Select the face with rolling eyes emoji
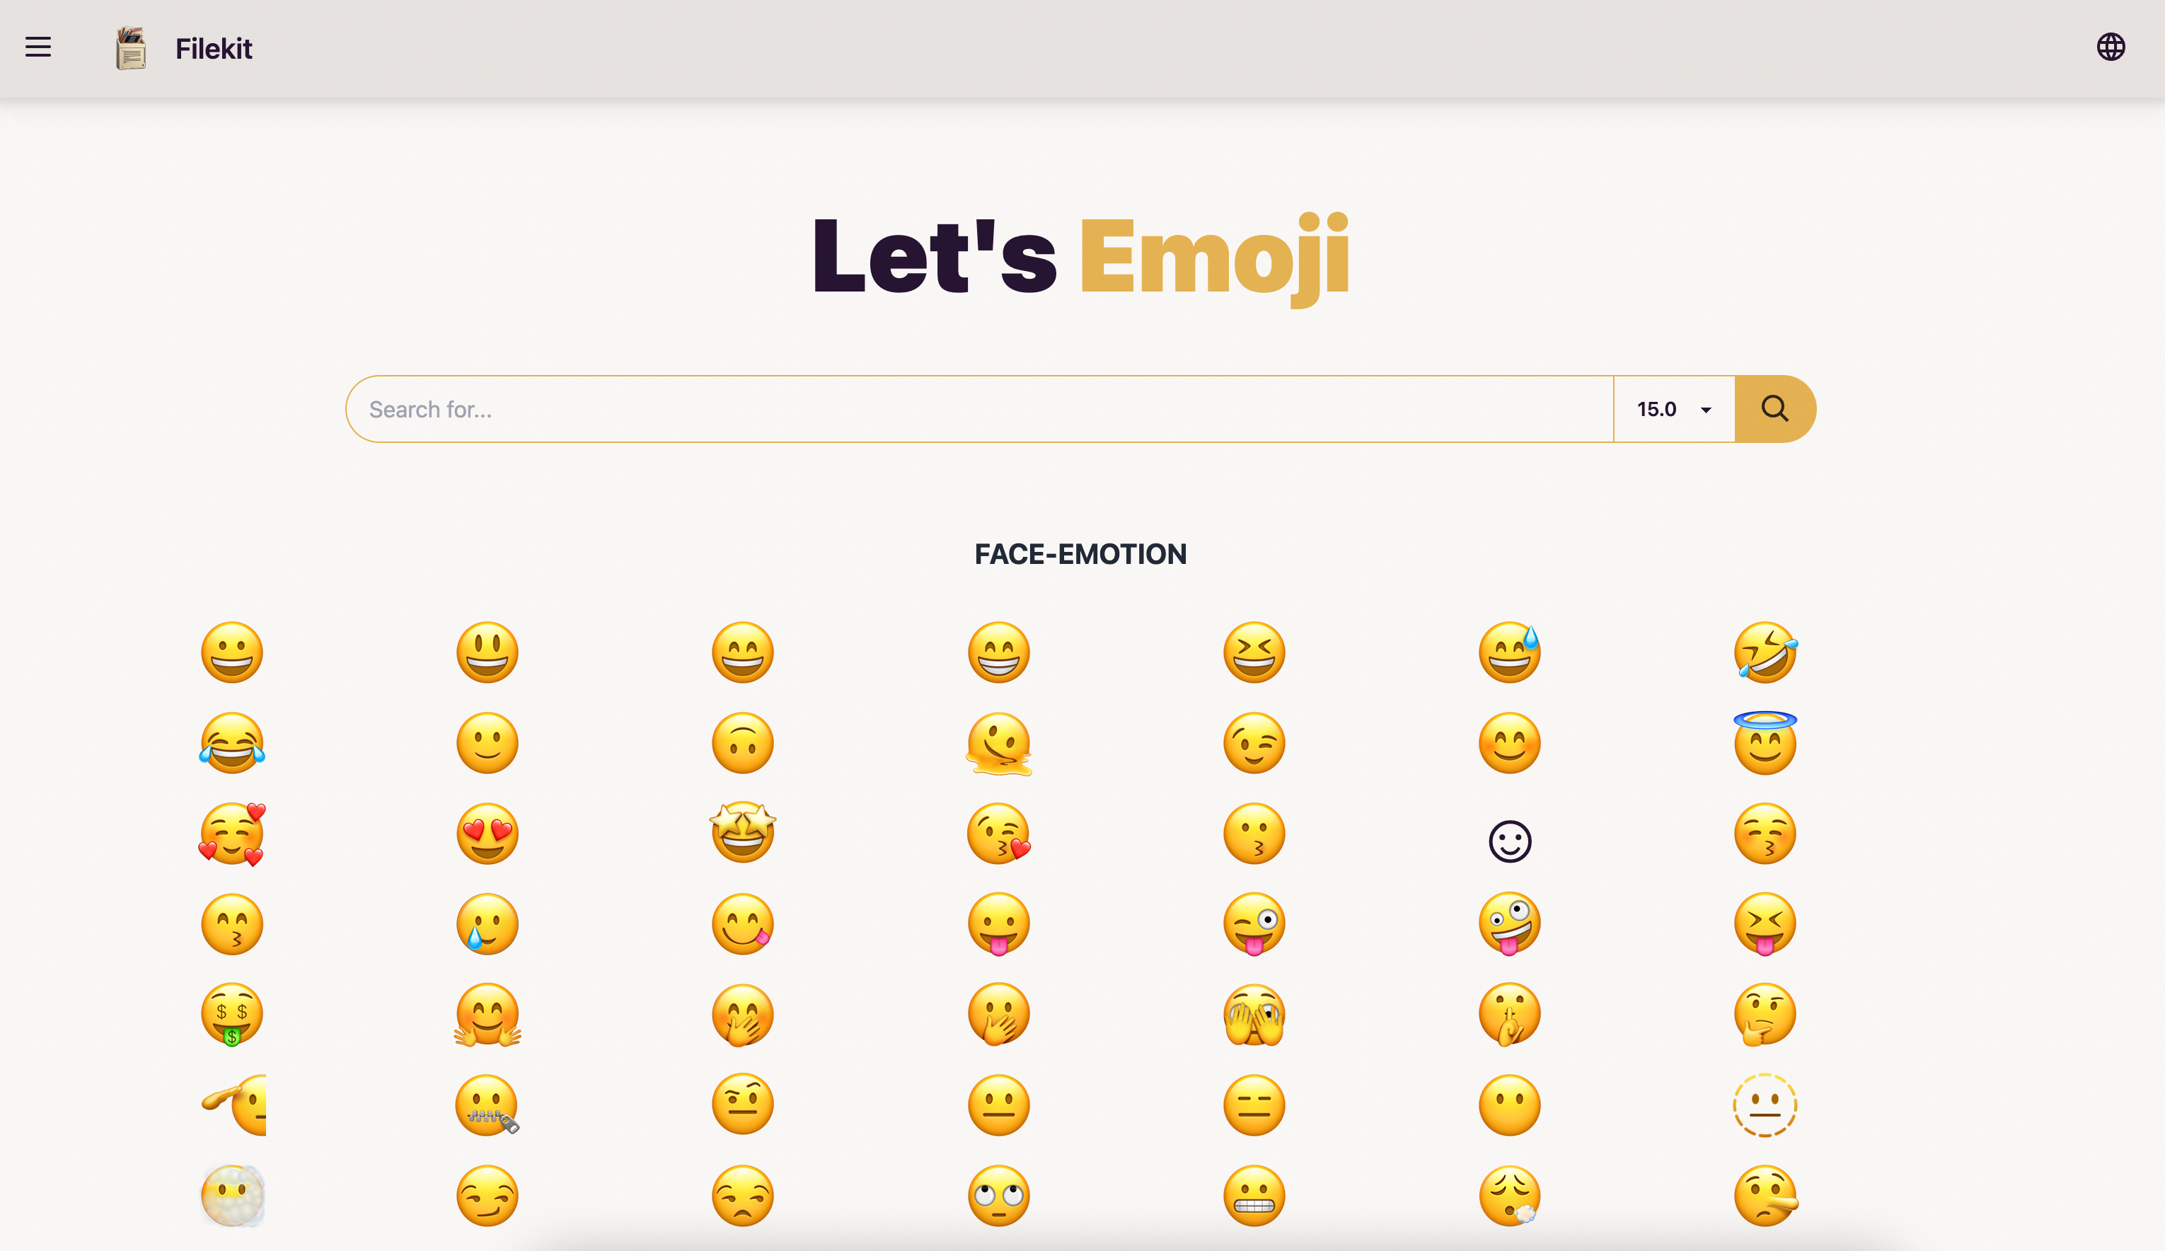The image size is (2165, 1251). pos(998,1195)
